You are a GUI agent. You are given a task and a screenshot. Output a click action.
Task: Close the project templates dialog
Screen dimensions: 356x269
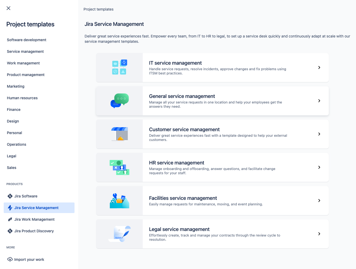pyautogui.click(x=8, y=8)
